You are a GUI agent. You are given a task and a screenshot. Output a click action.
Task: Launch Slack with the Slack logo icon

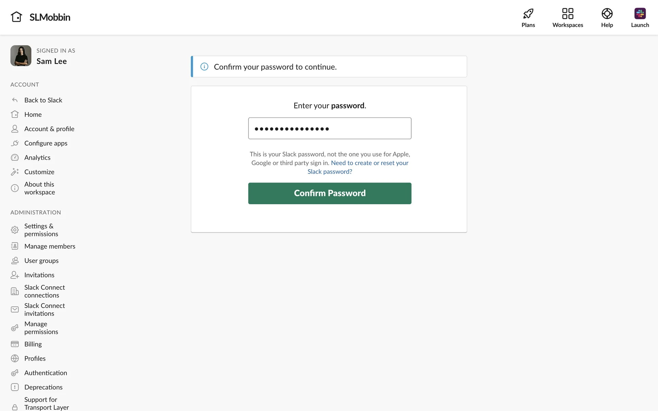coord(640,14)
